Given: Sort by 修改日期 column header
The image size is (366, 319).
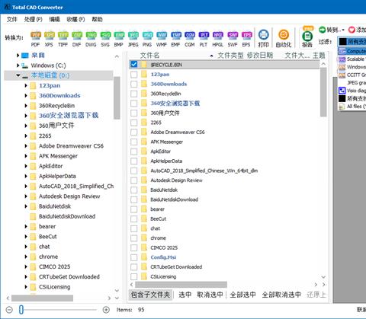Looking at the screenshot, I should tap(260, 56).
